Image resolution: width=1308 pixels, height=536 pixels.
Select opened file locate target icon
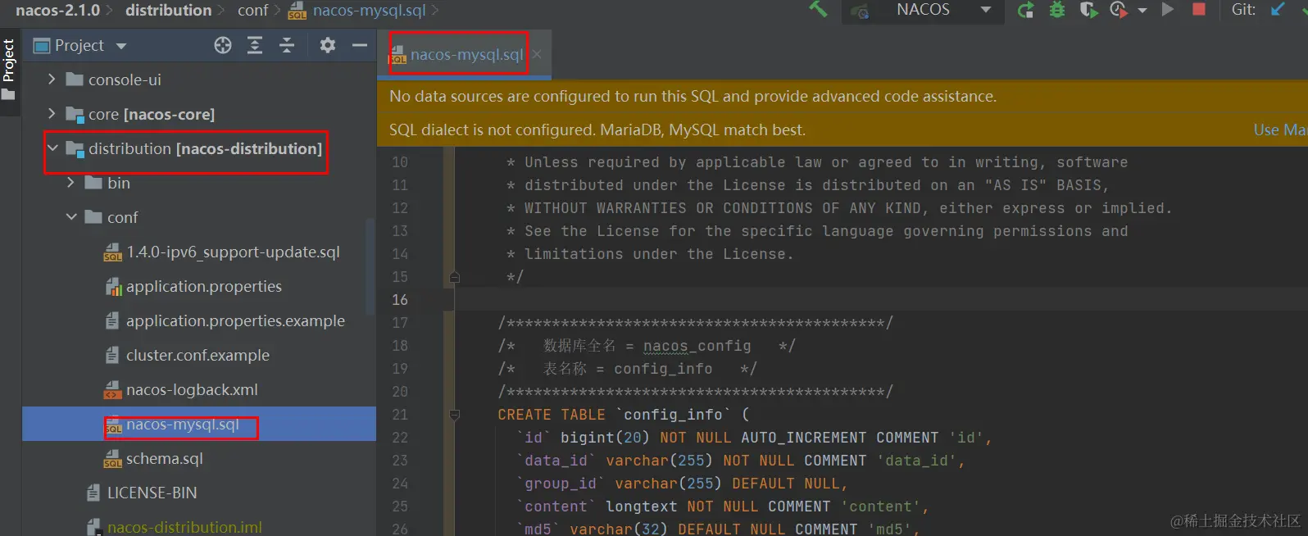[223, 45]
